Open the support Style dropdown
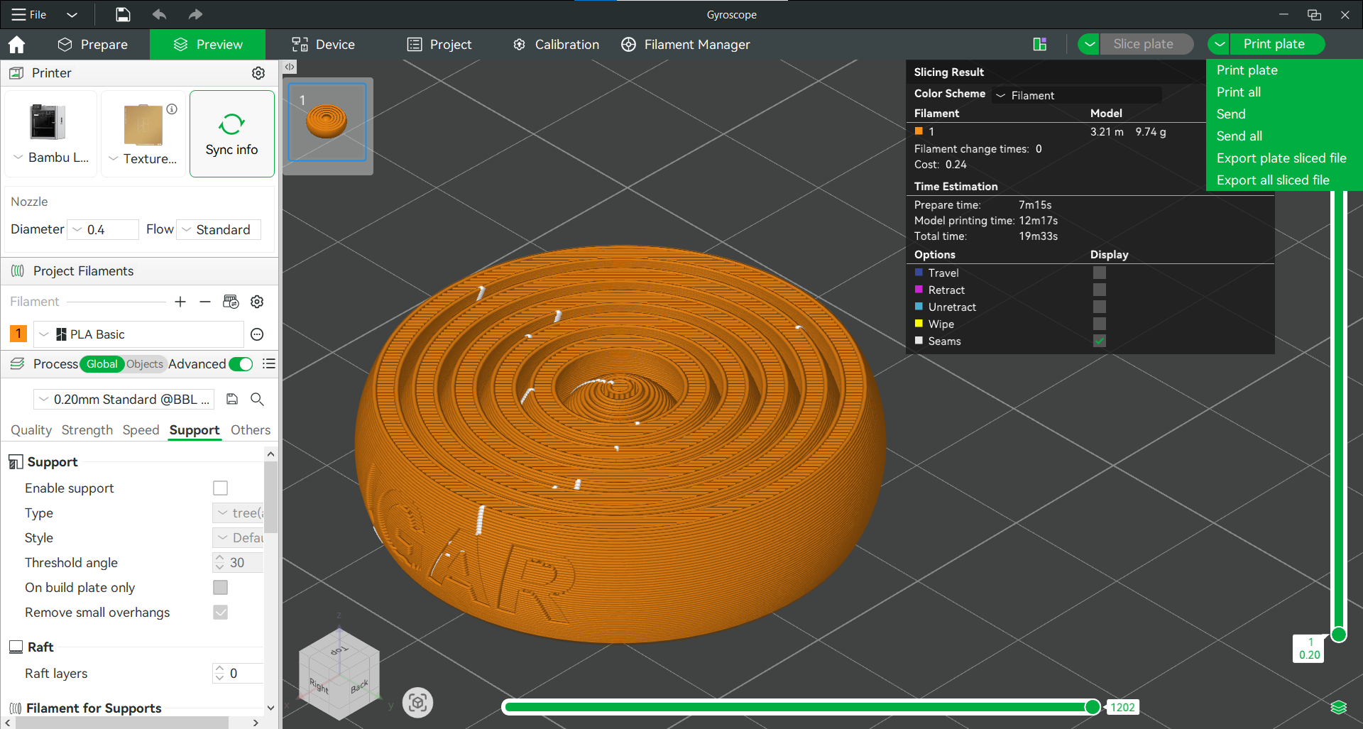This screenshot has width=1363, height=729. 238,537
